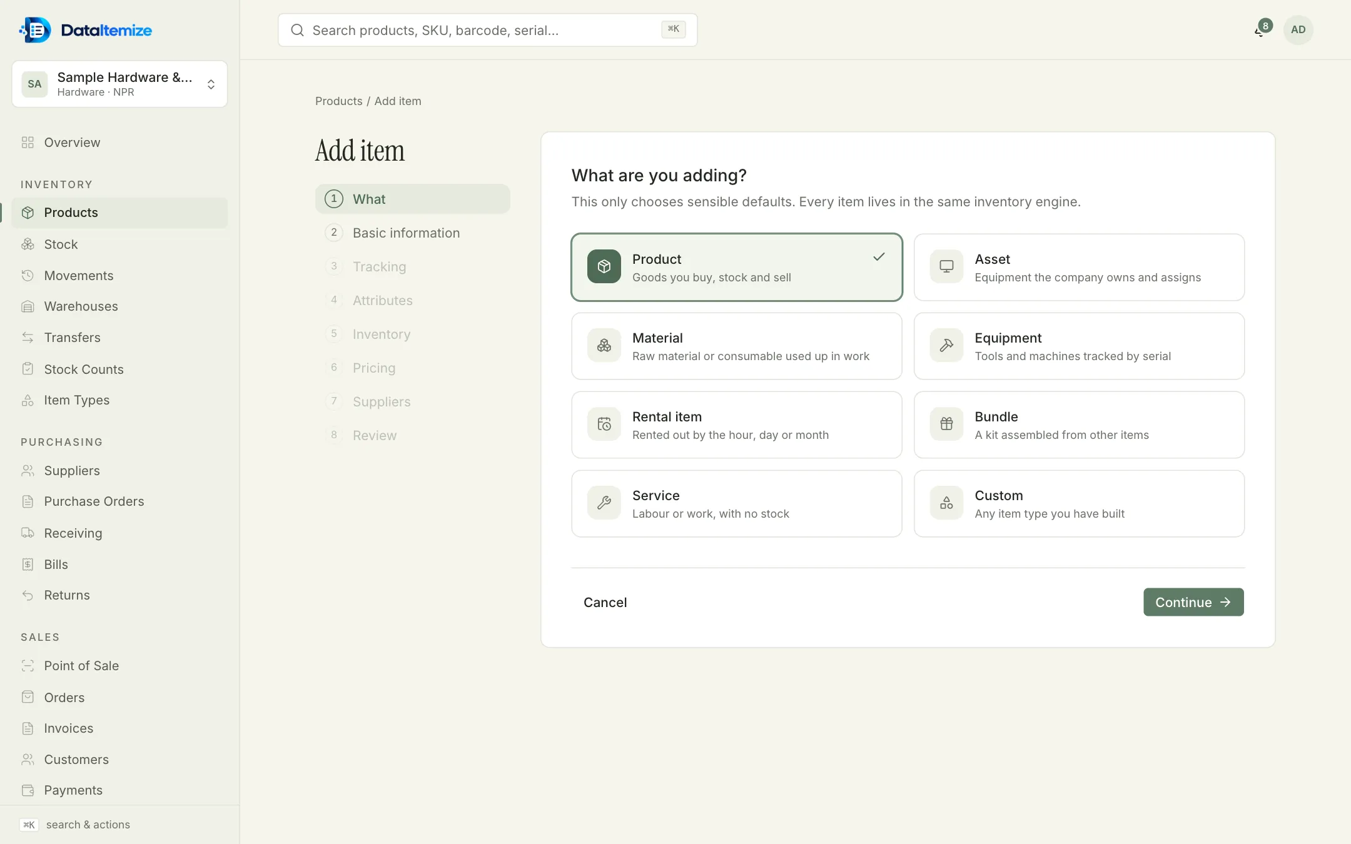
Task: Click the AD user avatar
Action: coord(1298,29)
